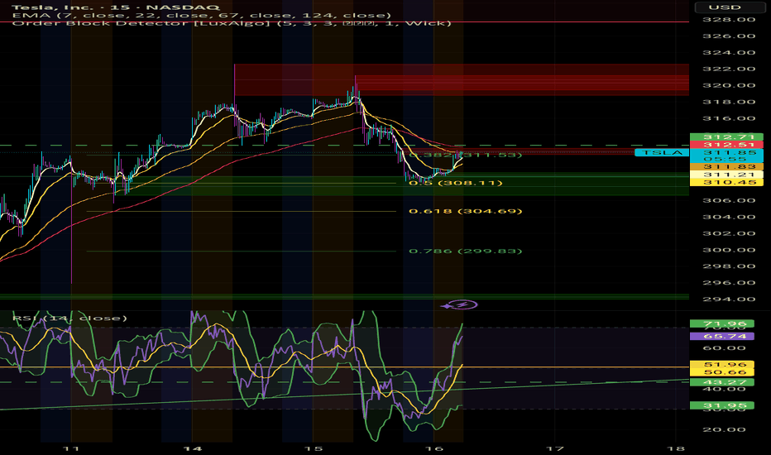The width and height of the screenshot is (771, 455).
Task: Click the green 312.71 price label
Action: [727, 136]
